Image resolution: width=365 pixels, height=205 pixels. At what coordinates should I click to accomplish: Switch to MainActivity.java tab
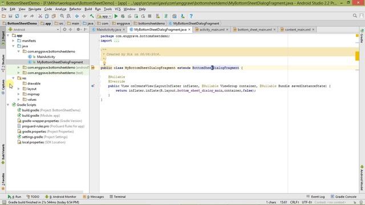click(108, 30)
